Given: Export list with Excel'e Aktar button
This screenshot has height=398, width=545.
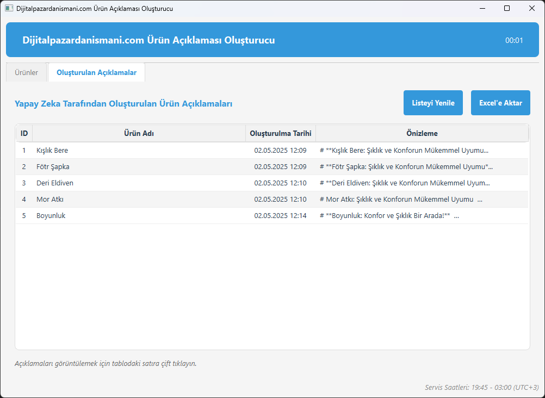Looking at the screenshot, I should [x=500, y=103].
